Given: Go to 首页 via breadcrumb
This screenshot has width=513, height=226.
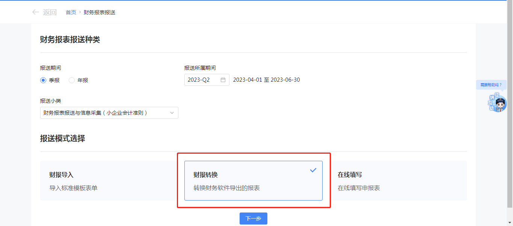Looking at the screenshot, I should (x=71, y=12).
